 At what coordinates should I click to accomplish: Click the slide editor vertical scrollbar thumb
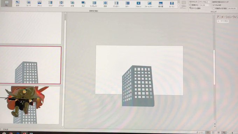[x=214, y=67]
